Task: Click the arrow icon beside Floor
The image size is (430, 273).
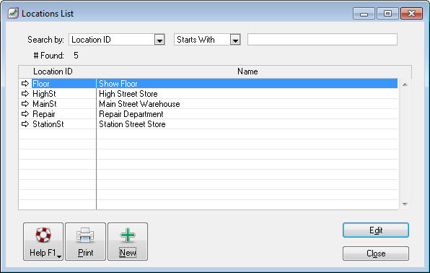Action: click(25, 84)
